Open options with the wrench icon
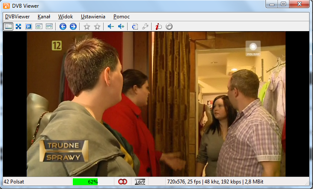 tap(145, 26)
